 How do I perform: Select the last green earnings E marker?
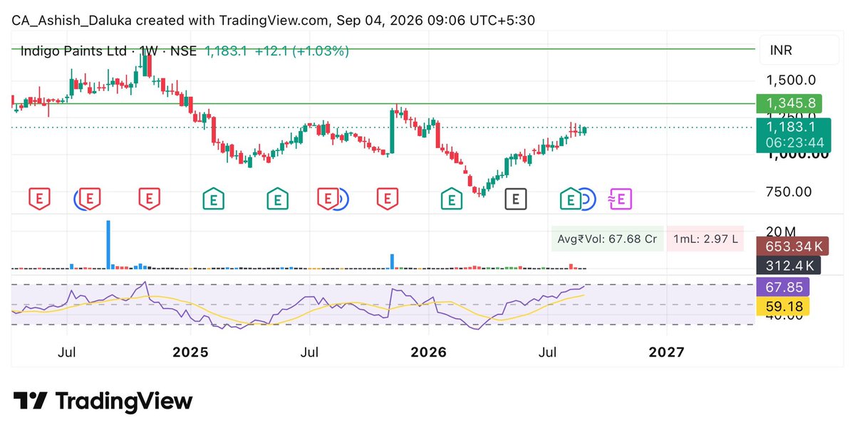click(570, 199)
